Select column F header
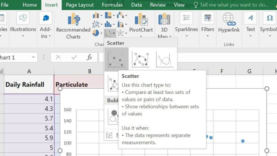 point(222,71)
